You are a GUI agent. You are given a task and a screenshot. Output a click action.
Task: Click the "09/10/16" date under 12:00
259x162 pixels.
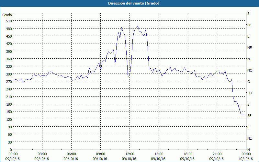(x=129, y=159)
